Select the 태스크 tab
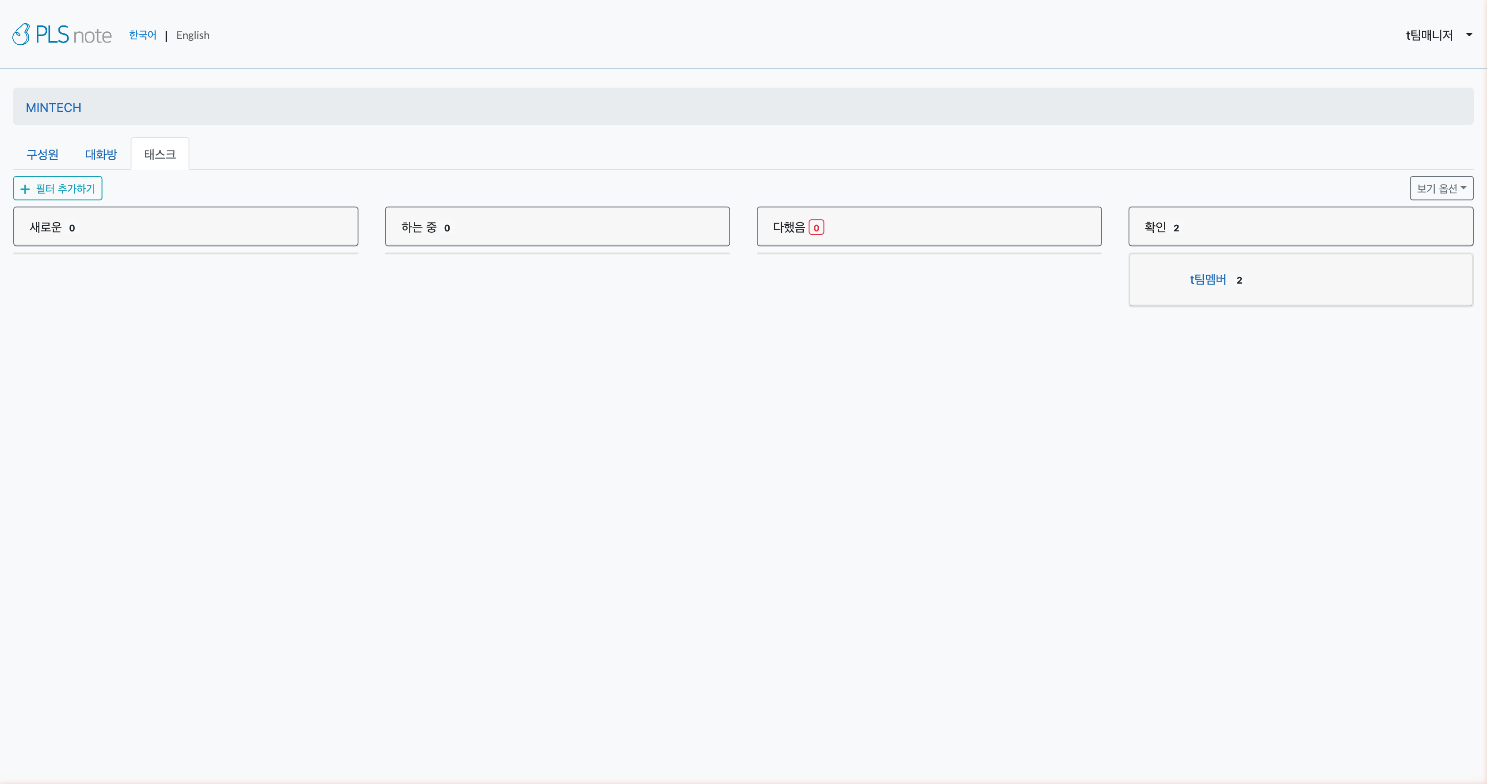The width and height of the screenshot is (1487, 784). [x=160, y=154]
